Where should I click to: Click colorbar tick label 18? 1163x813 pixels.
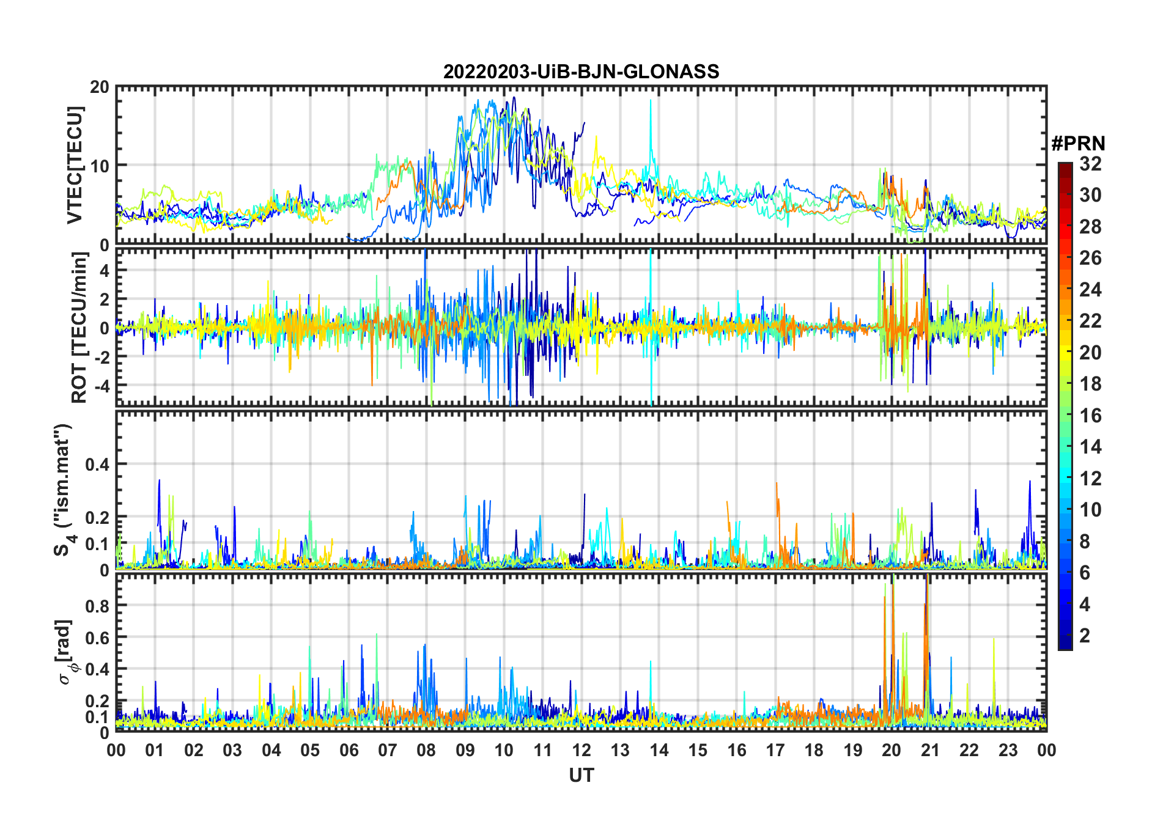point(1090,384)
